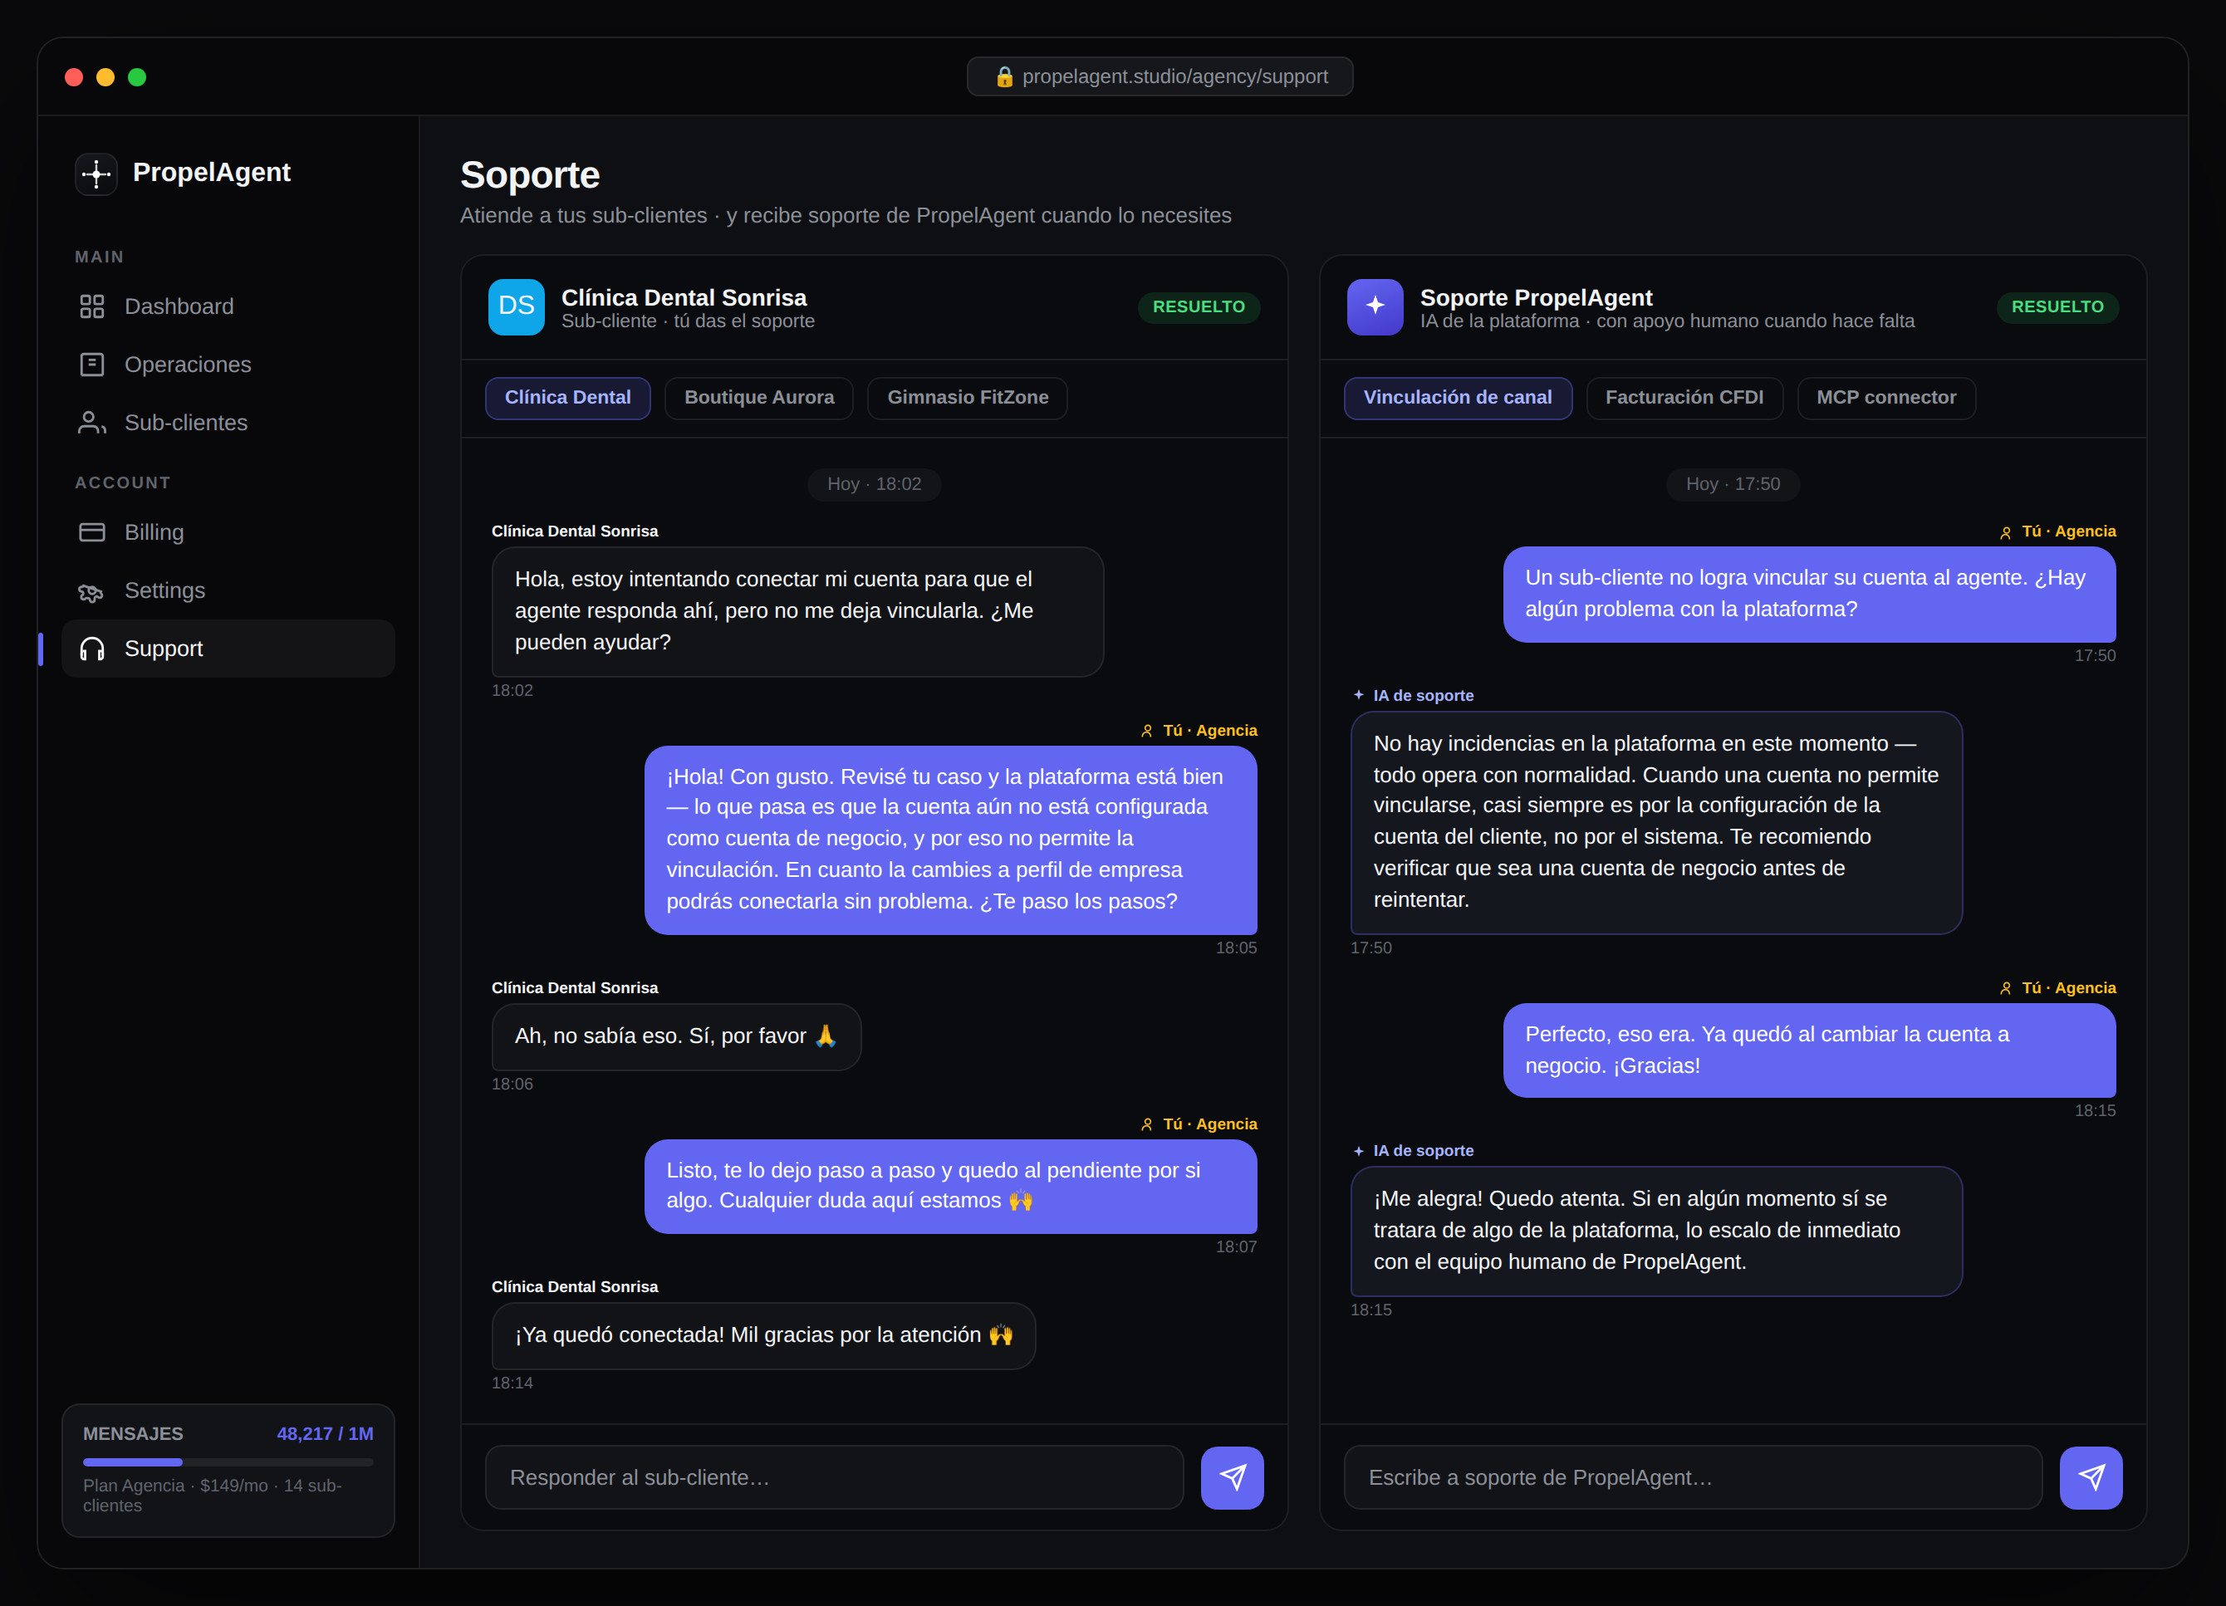The width and height of the screenshot is (2226, 1606).
Task: Focus the 'Escribe a soporte de PropelAgent' input
Action: tap(1693, 1477)
